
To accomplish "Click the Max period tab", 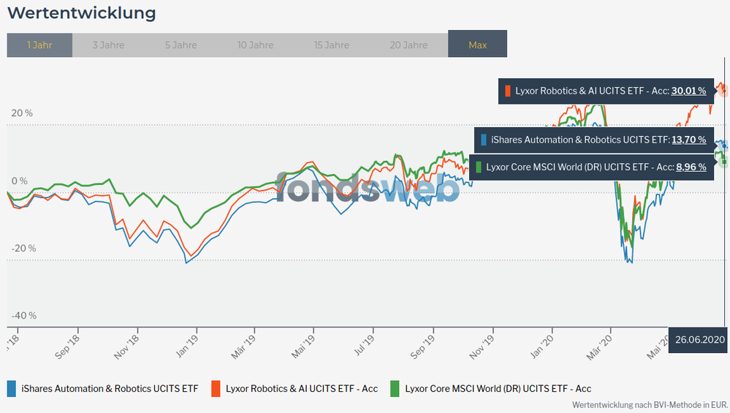I will click(x=477, y=45).
